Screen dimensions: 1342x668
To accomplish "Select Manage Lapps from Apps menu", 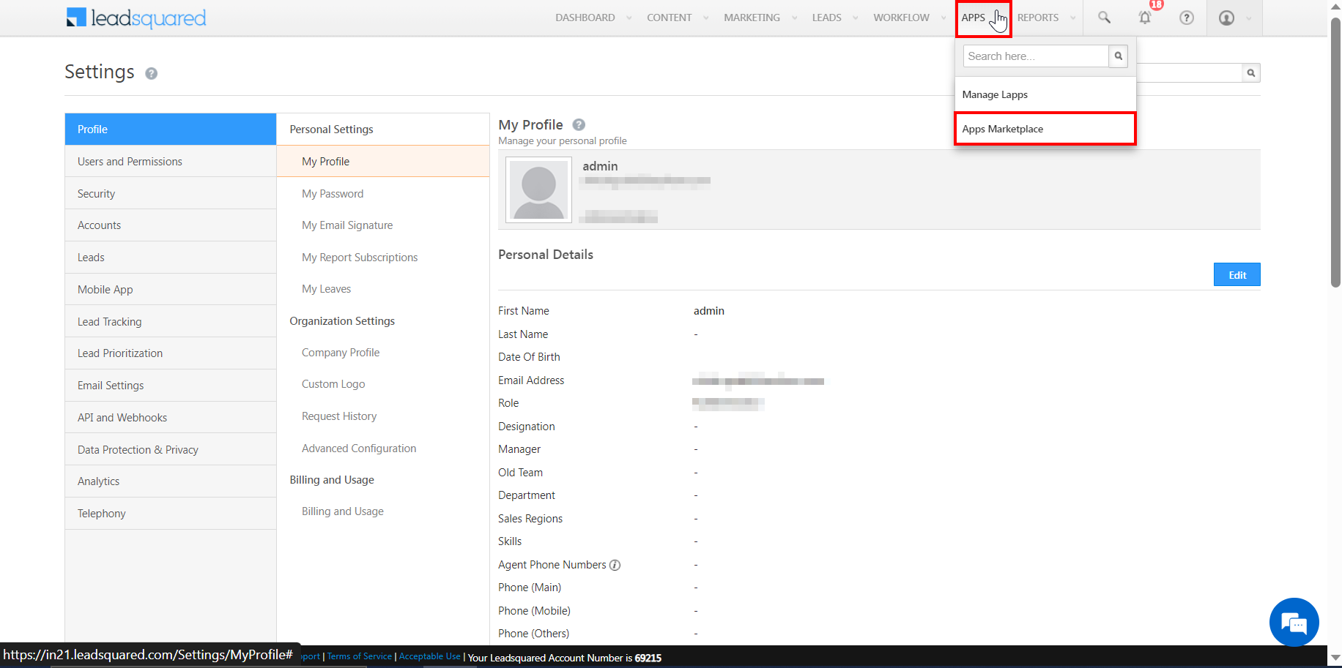I will point(1045,94).
